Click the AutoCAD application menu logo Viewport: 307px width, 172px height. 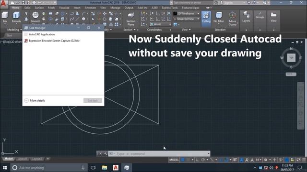coord(3,3)
